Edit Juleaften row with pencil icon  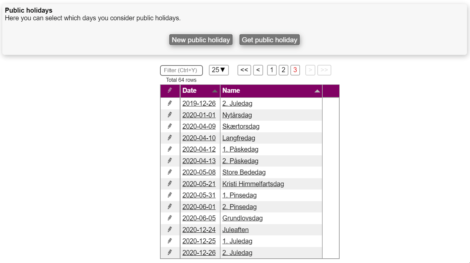tap(170, 230)
